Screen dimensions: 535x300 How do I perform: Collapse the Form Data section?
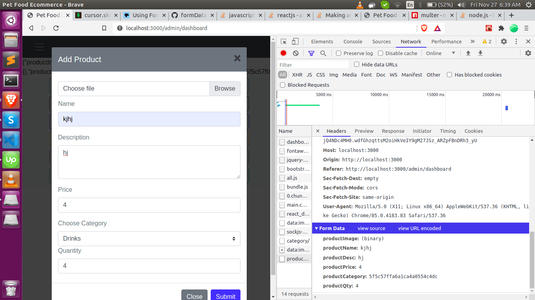(316, 228)
